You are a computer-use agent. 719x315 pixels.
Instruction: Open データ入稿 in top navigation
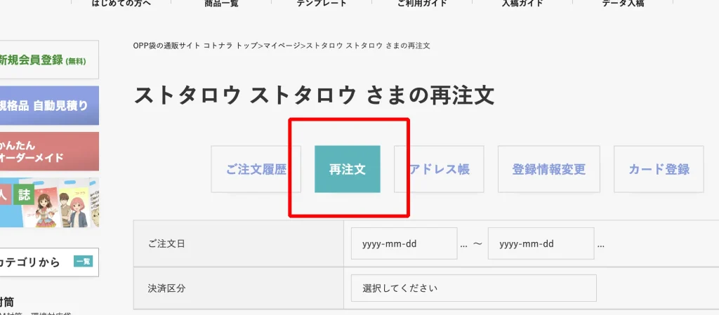(x=623, y=4)
